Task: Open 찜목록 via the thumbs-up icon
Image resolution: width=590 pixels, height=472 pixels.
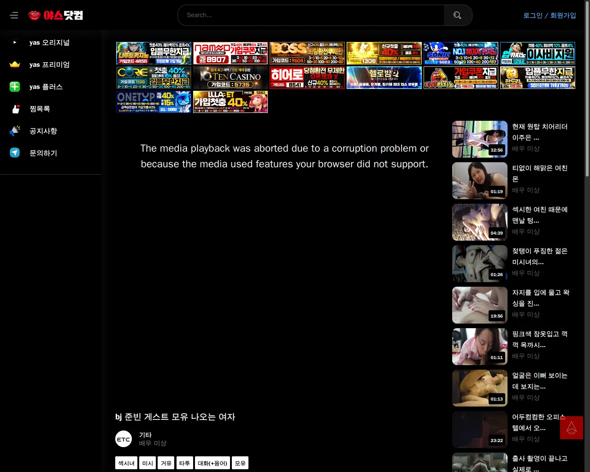Action: tap(16, 109)
